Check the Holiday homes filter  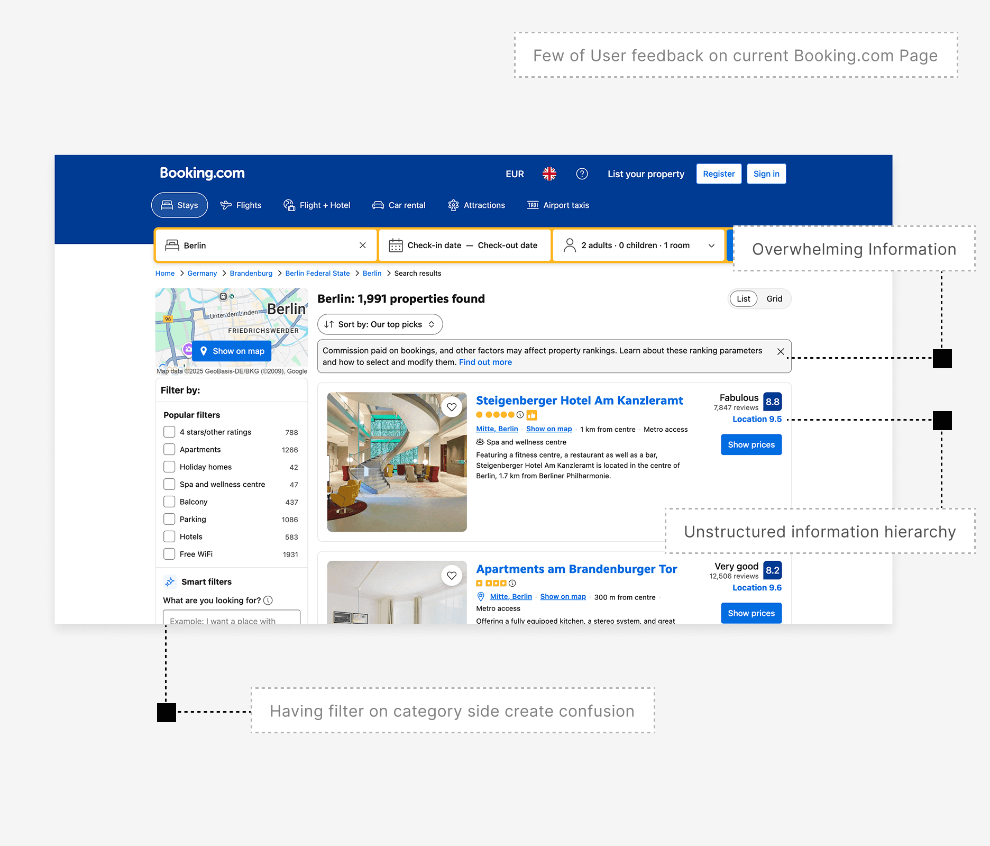(x=169, y=467)
